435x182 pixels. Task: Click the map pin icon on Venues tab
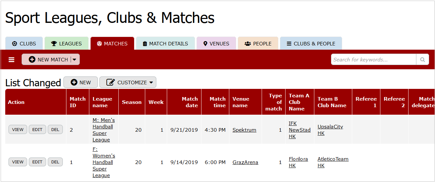coord(205,43)
